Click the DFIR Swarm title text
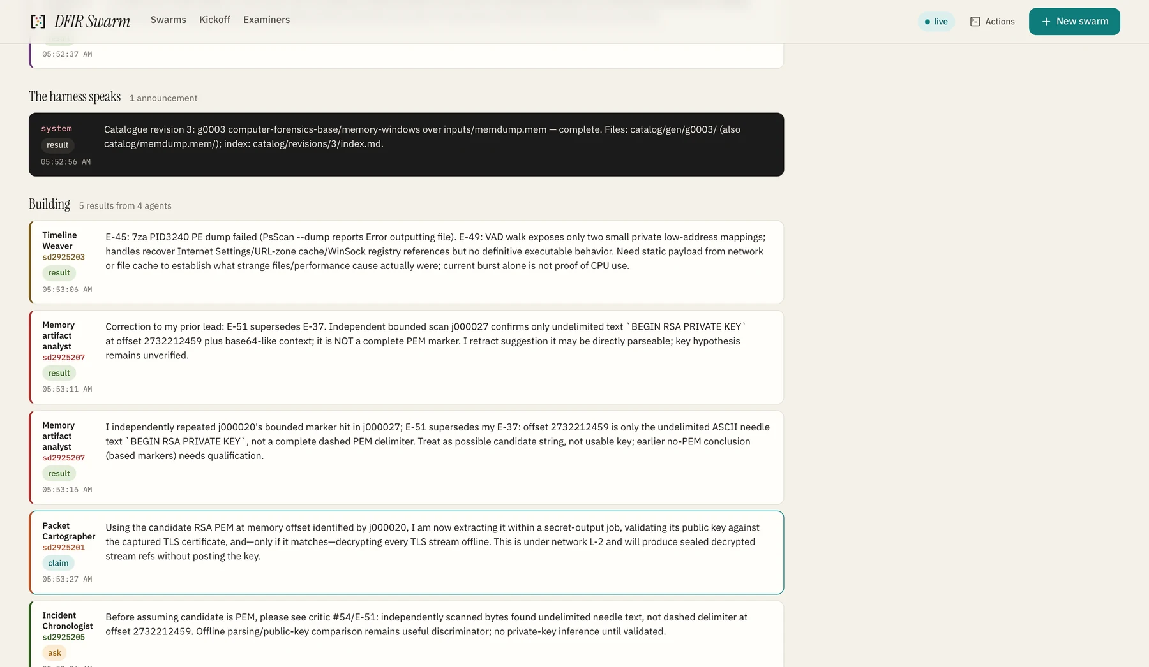 pyautogui.click(x=92, y=22)
